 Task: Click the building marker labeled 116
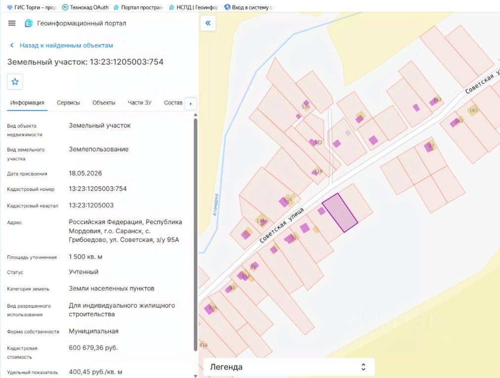coord(284,202)
